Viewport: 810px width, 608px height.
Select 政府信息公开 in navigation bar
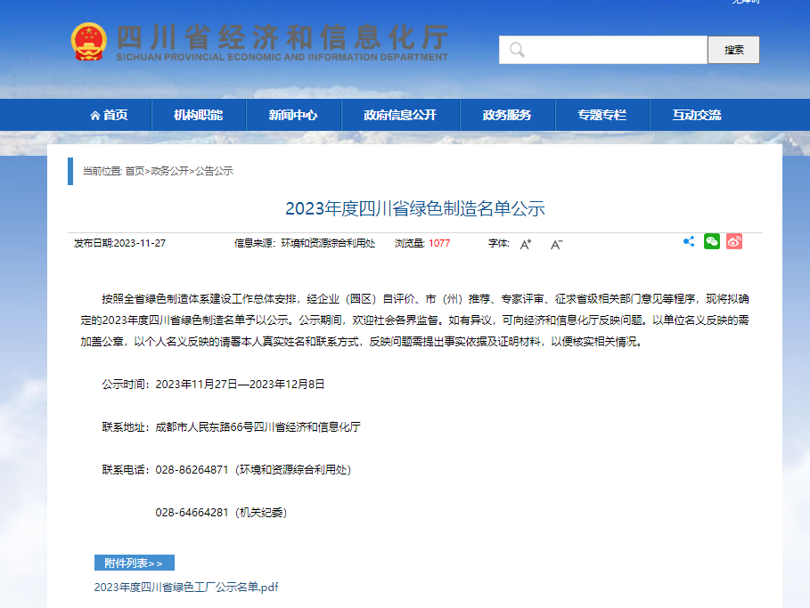(399, 115)
